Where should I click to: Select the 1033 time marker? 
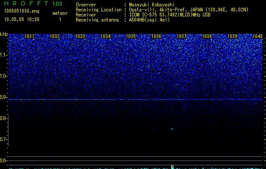pyautogui.click(x=80, y=36)
